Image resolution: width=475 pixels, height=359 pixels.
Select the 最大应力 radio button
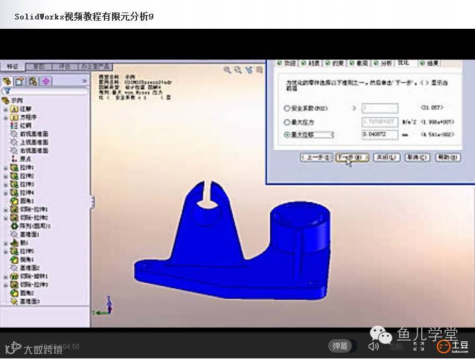click(x=287, y=122)
